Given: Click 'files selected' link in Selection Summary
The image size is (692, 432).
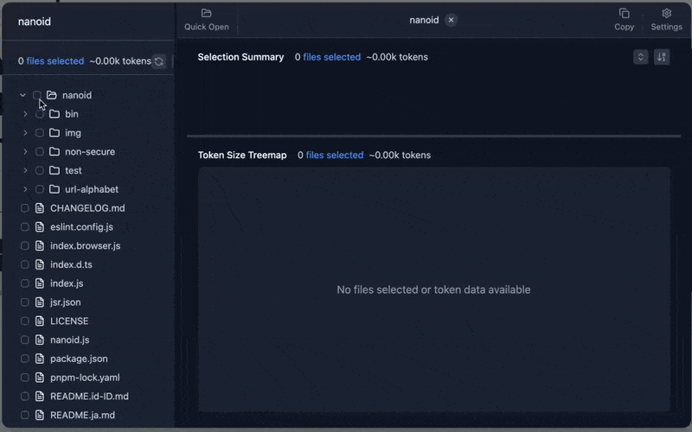Looking at the screenshot, I should tap(332, 57).
